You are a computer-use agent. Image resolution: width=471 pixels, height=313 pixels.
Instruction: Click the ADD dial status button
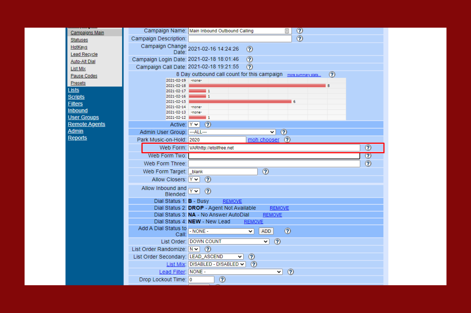[x=266, y=231]
